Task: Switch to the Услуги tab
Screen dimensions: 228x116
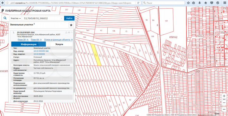Action: [59, 44]
